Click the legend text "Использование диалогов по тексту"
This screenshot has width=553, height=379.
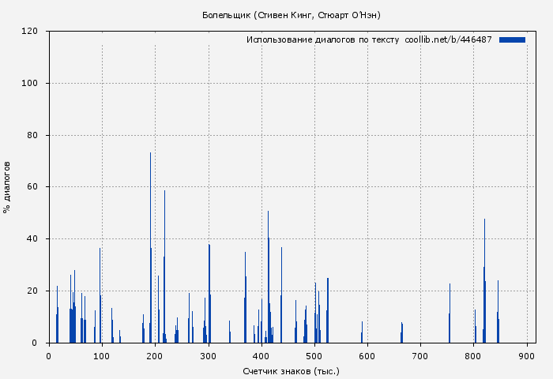322,39
